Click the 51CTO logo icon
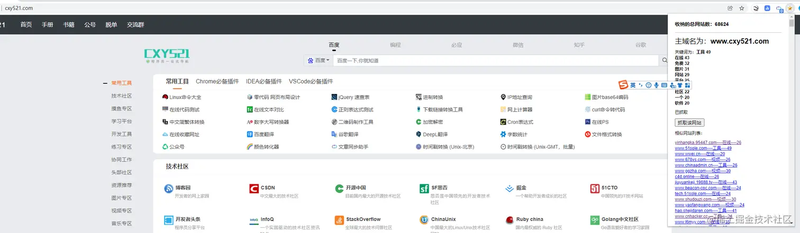This screenshot has height=233, width=800. 595,189
